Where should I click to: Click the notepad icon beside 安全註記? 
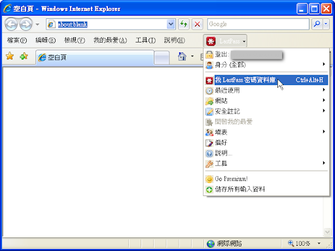tap(209, 112)
